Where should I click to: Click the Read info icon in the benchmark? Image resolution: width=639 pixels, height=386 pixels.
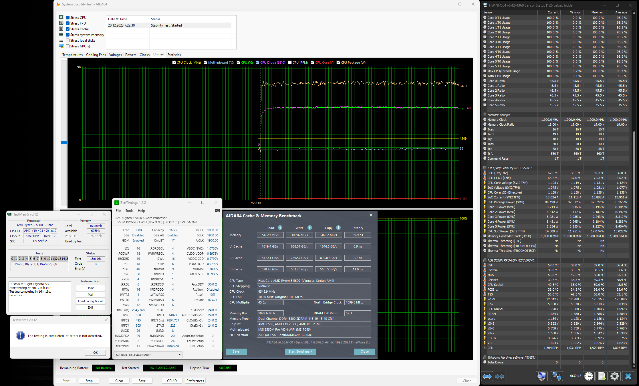point(280,228)
